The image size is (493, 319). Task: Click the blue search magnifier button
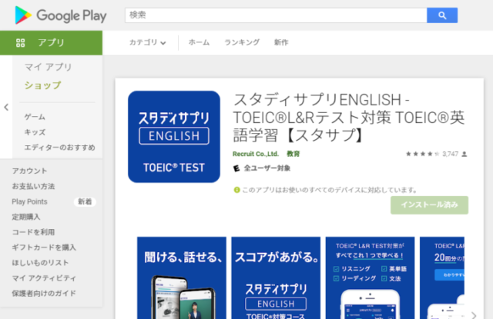(442, 15)
